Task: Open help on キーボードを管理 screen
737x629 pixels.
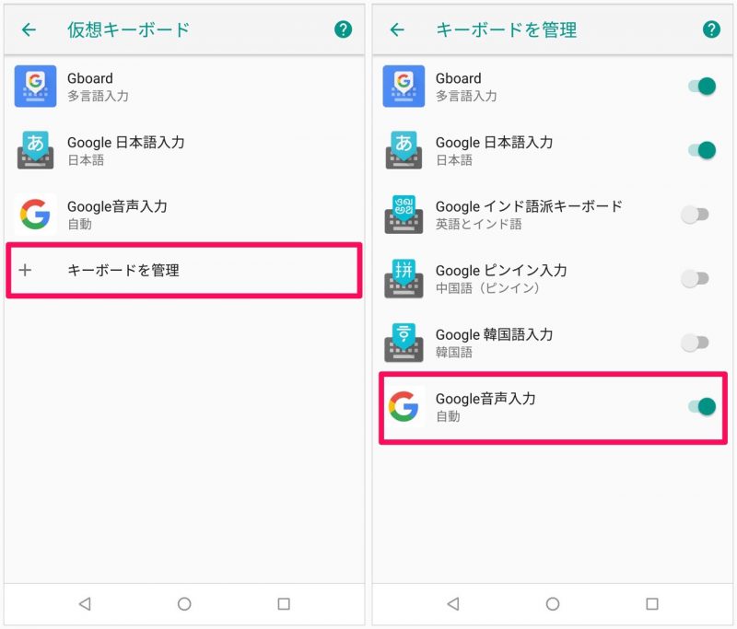Action: point(711,29)
